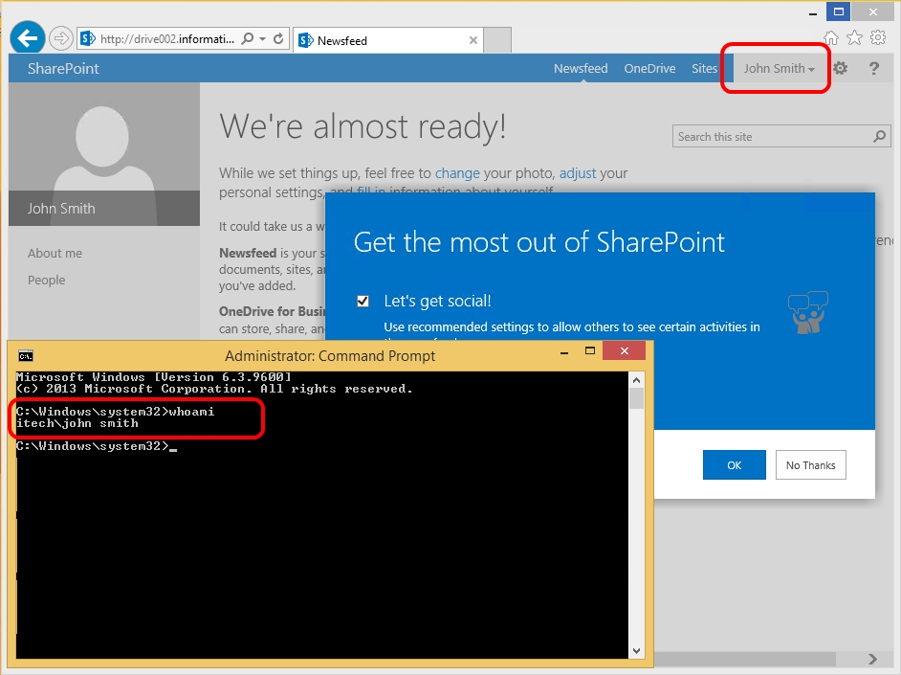Image resolution: width=901 pixels, height=675 pixels.
Task: Expand the John Smith account menu
Action: (x=779, y=68)
